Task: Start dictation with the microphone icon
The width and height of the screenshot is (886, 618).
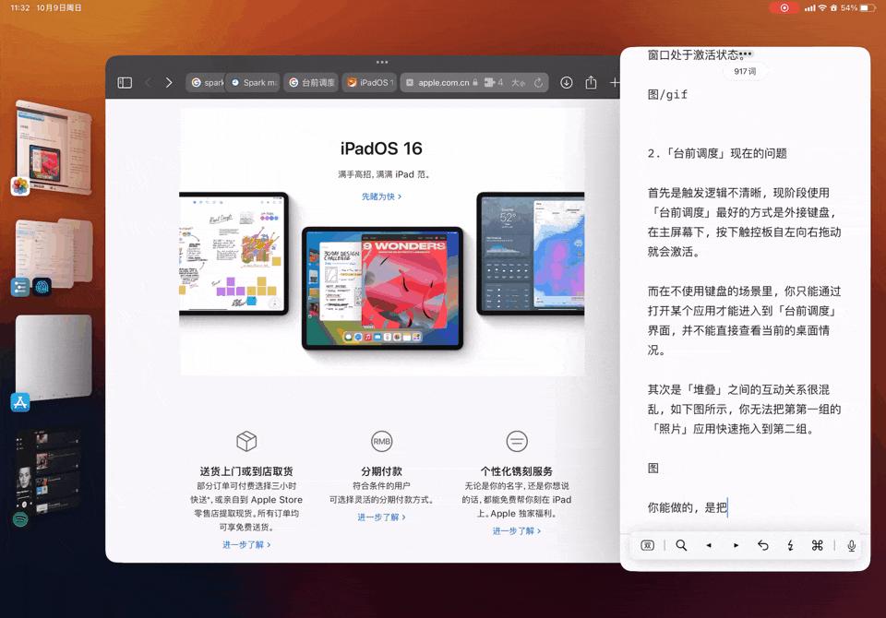Action: [x=851, y=546]
